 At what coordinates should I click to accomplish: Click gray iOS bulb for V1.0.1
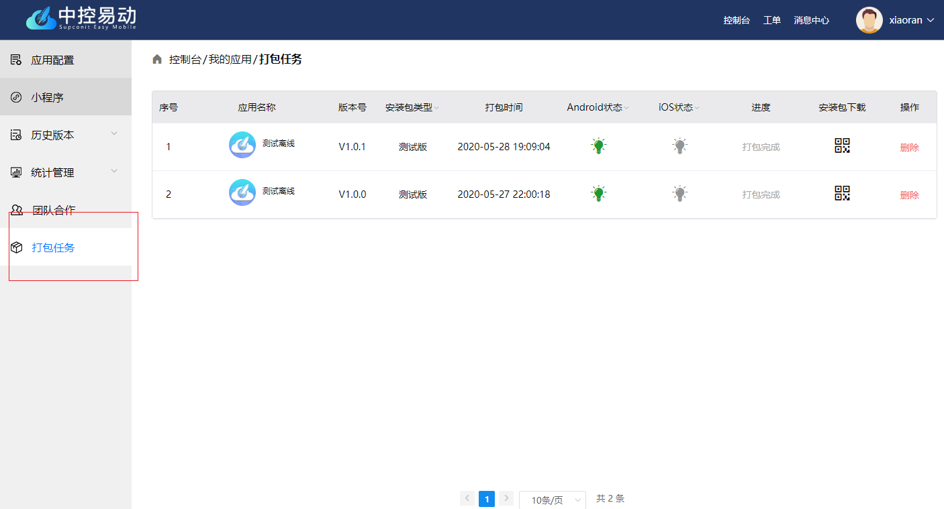680,146
